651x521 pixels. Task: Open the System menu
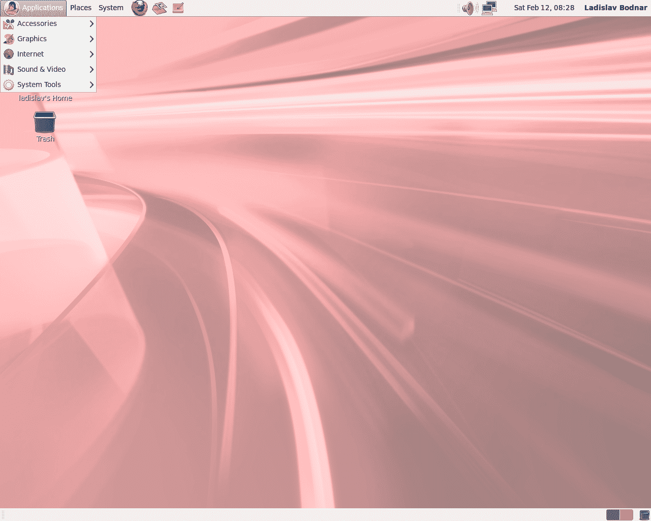[x=111, y=8]
